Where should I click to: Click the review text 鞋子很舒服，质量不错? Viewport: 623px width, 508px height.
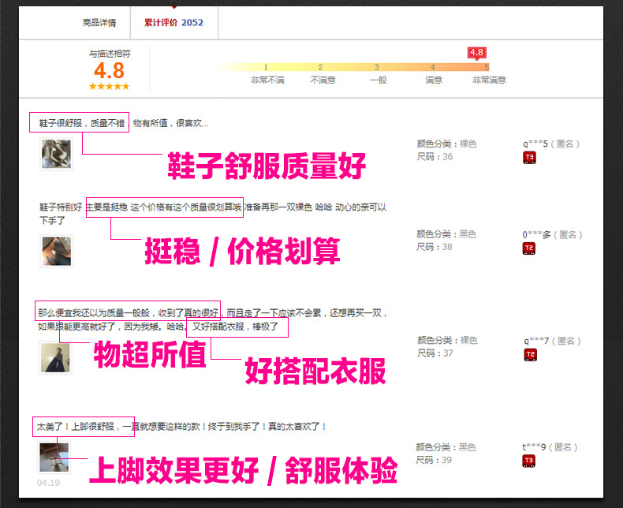pos(81,123)
